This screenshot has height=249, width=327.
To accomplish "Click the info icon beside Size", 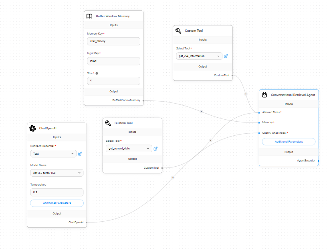I will (x=97, y=73).
